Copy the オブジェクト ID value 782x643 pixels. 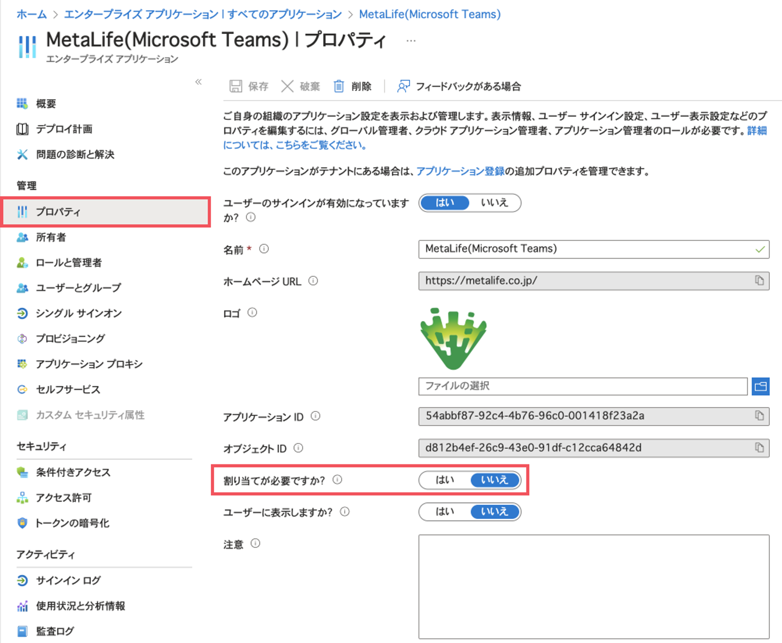(x=759, y=448)
